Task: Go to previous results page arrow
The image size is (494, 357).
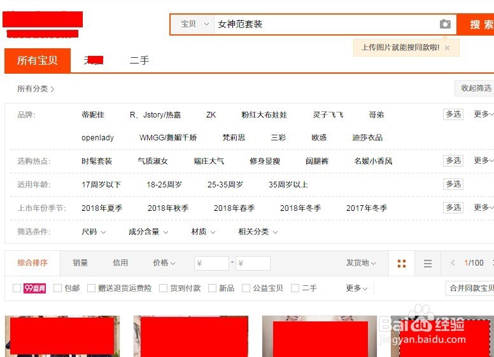Action: [x=453, y=263]
